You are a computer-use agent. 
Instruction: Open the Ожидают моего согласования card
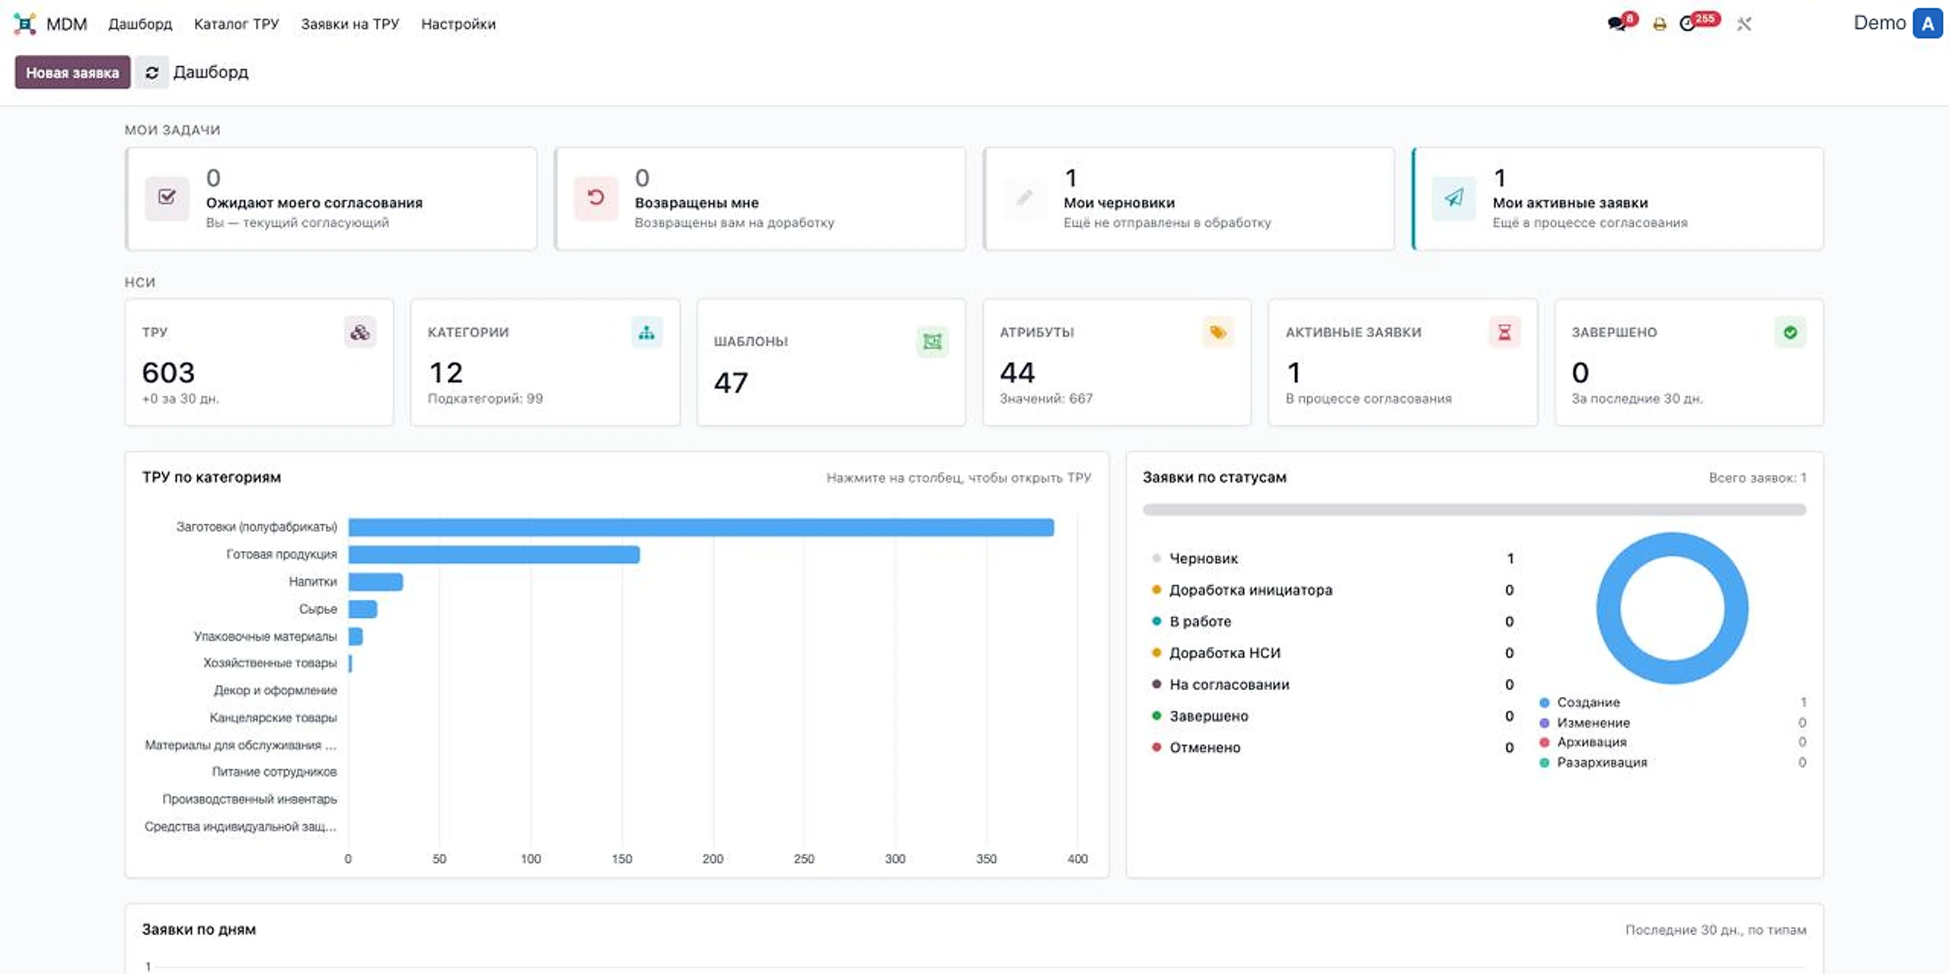pos(331,199)
